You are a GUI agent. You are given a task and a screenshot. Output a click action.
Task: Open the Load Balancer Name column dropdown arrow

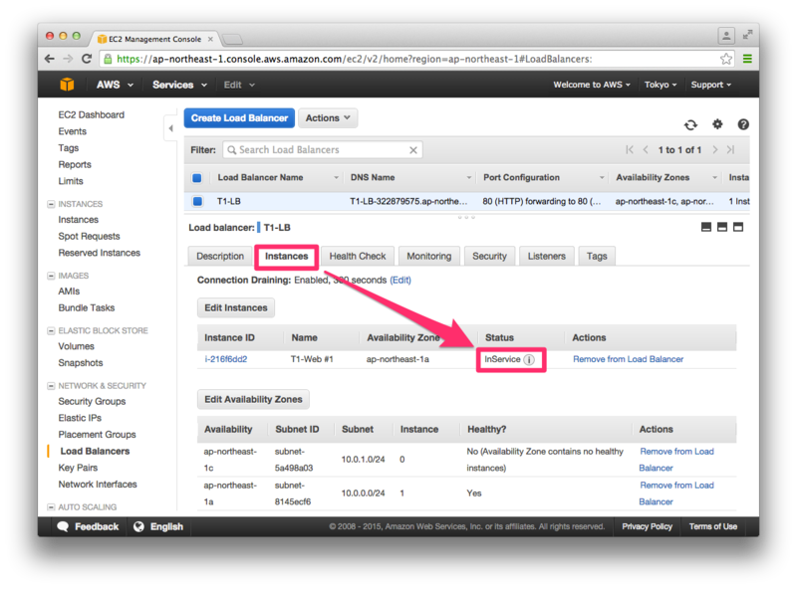336,178
